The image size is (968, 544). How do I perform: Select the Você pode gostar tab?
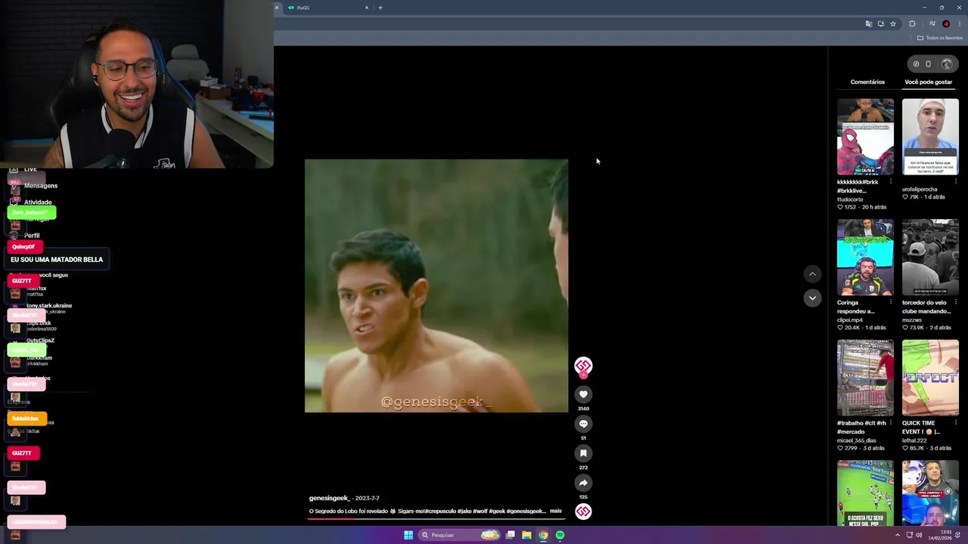tap(929, 82)
